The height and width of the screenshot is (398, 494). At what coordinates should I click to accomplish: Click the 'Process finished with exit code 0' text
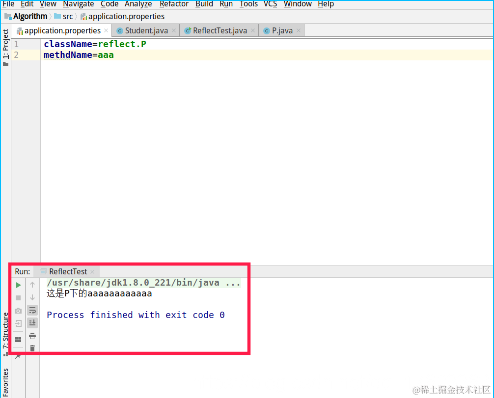[x=136, y=315]
